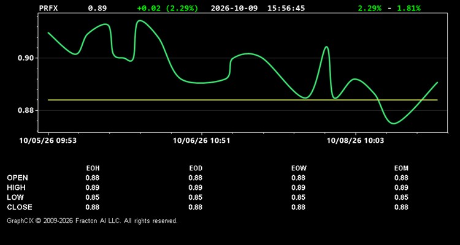Click the EOD high value 0.89
Image resolution: width=460 pixels, height=245 pixels.
click(x=196, y=187)
